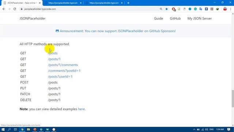Click the Chrome taskbar icon

22,129
